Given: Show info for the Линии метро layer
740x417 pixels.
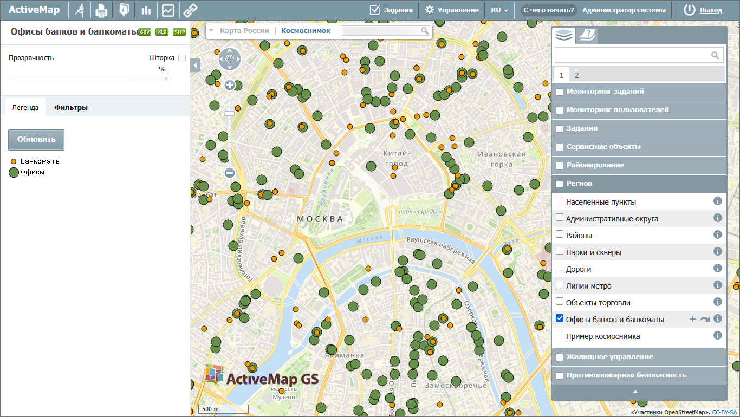Looking at the screenshot, I should pos(718,285).
